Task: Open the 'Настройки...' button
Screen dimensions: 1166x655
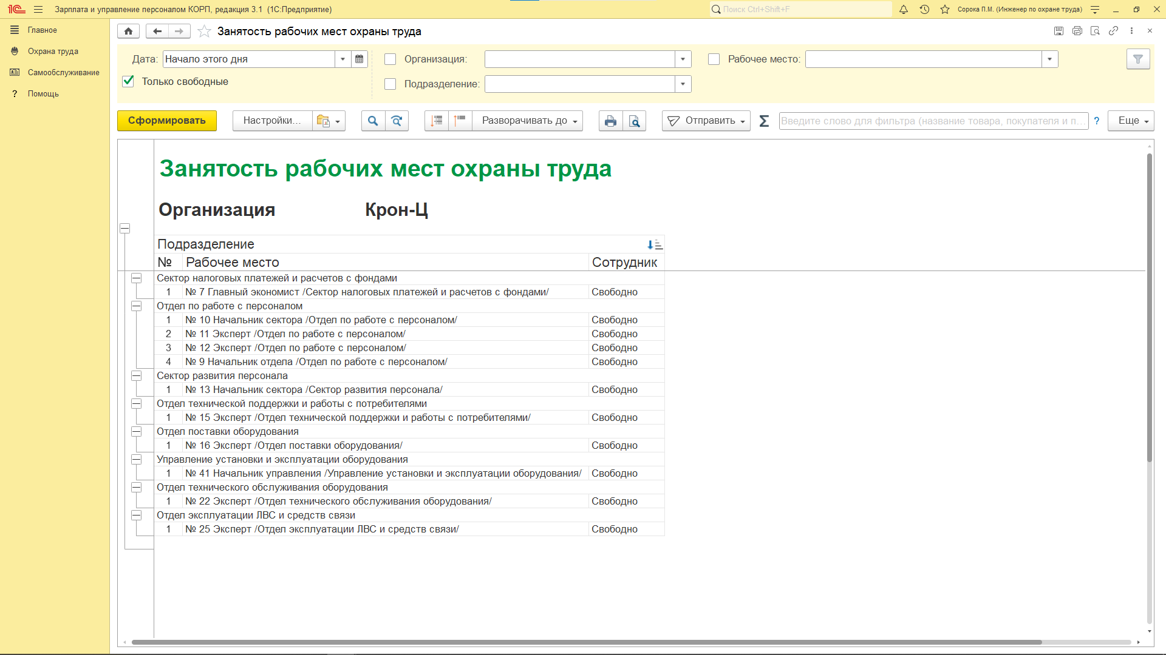Action: [272, 121]
